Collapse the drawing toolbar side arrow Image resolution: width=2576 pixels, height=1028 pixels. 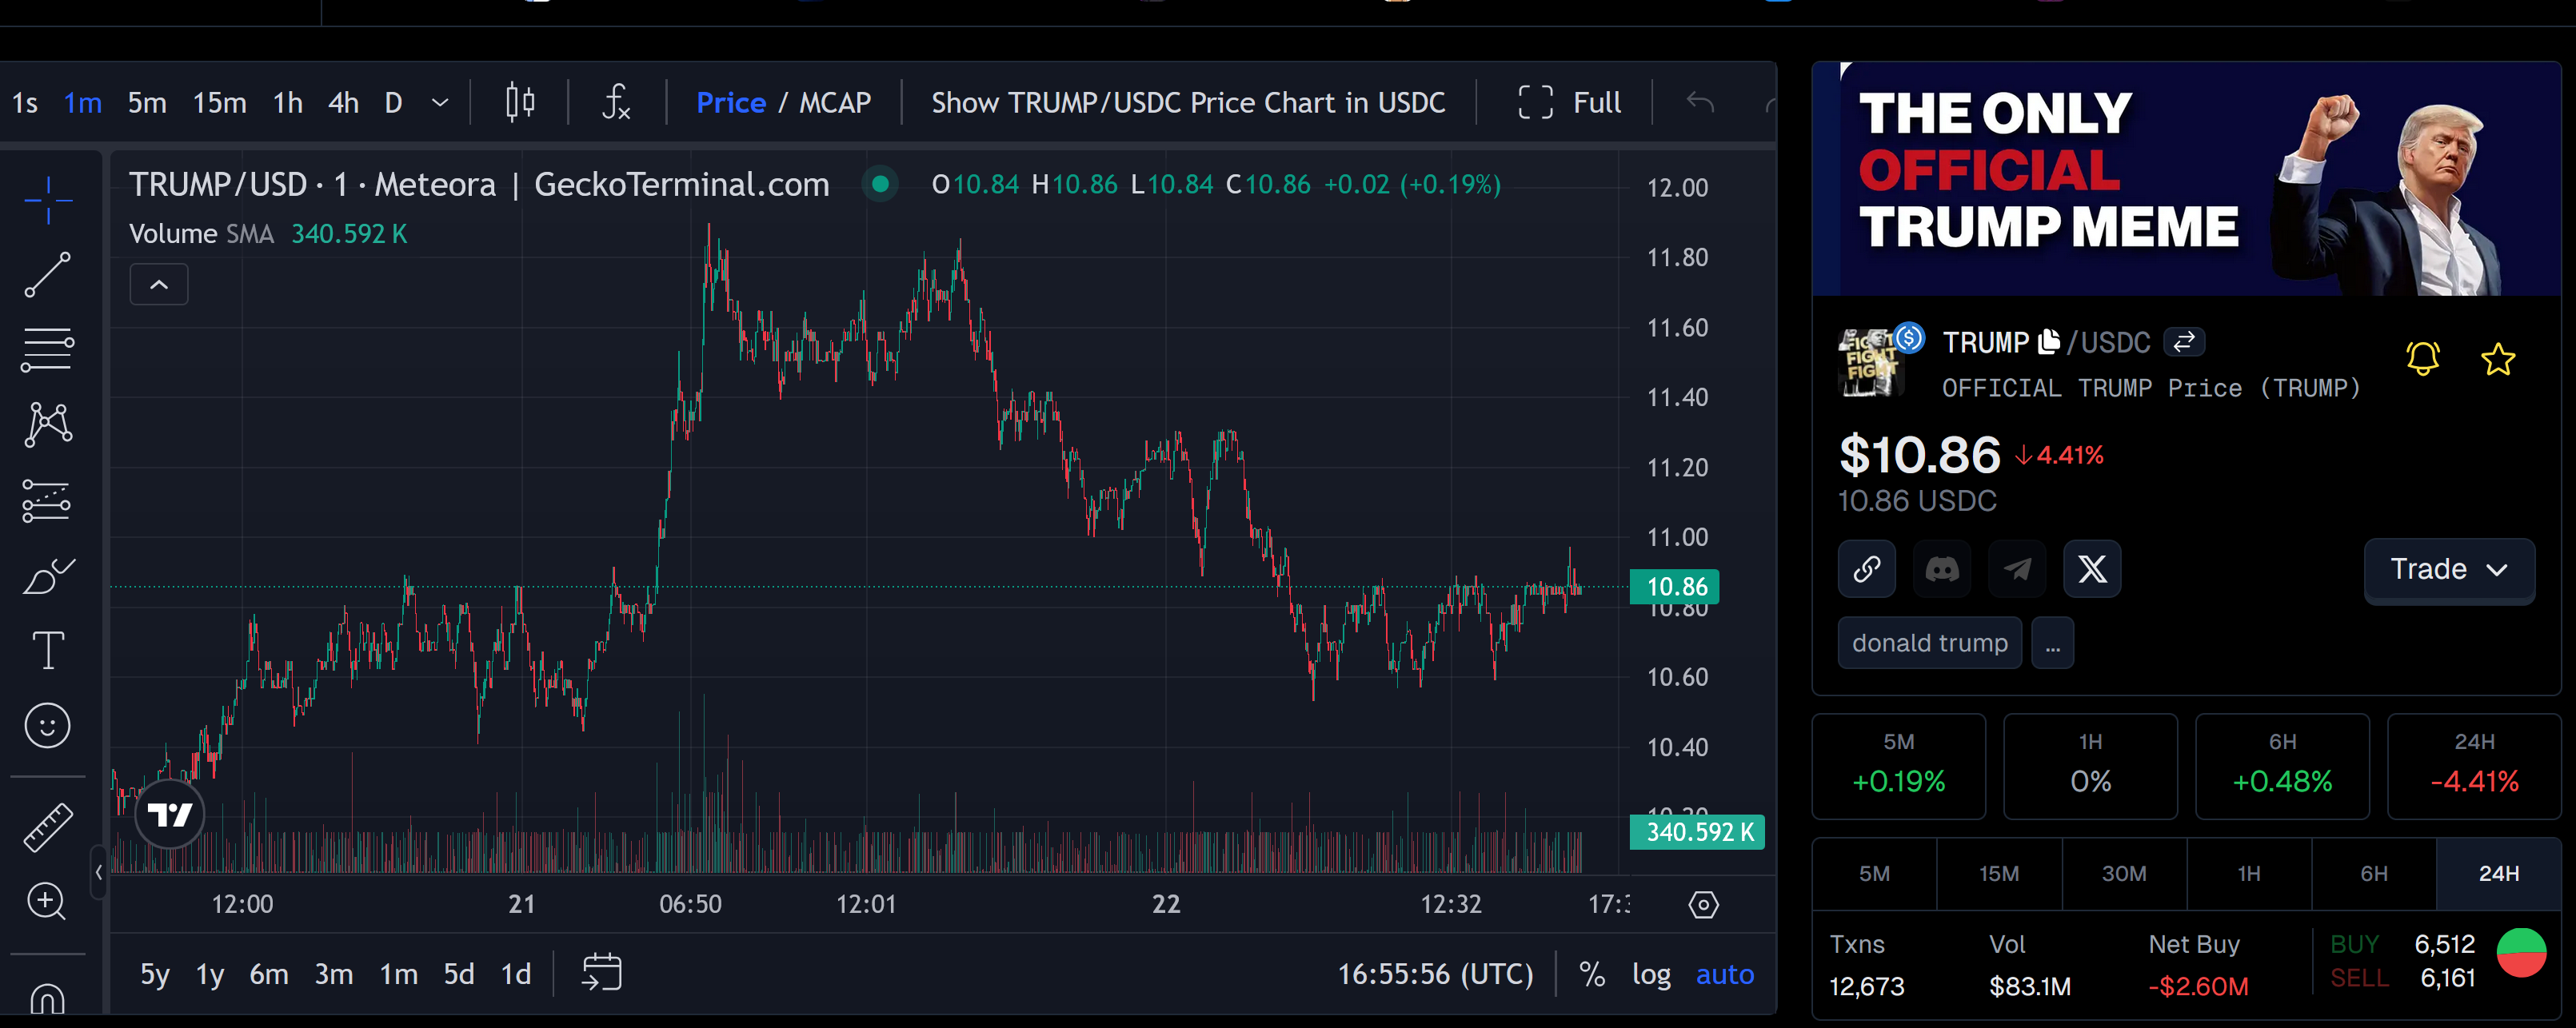(98, 872)
